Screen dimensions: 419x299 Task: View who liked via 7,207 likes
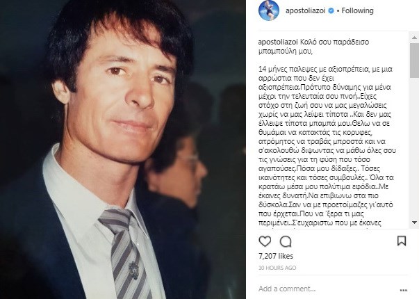276,256
